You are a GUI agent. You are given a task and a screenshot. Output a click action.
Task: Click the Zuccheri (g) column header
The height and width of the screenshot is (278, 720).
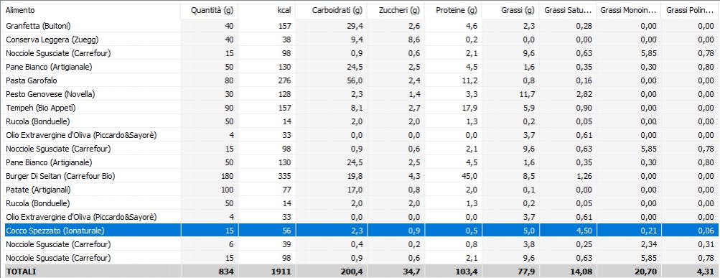(x=396, y=10)
